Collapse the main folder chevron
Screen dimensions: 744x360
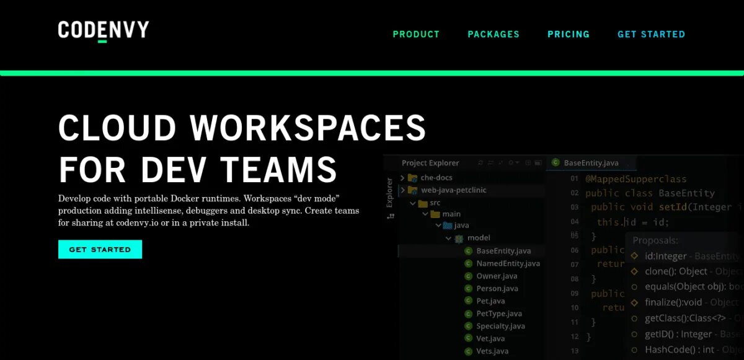(x=425, y=214)
